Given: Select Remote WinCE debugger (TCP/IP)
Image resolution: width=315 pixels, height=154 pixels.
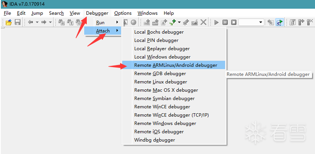Looking at the screenshot, I should pos(174,115).
